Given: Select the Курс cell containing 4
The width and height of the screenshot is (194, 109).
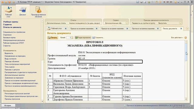Looking at the screenshot, I should tap(110, 62).
